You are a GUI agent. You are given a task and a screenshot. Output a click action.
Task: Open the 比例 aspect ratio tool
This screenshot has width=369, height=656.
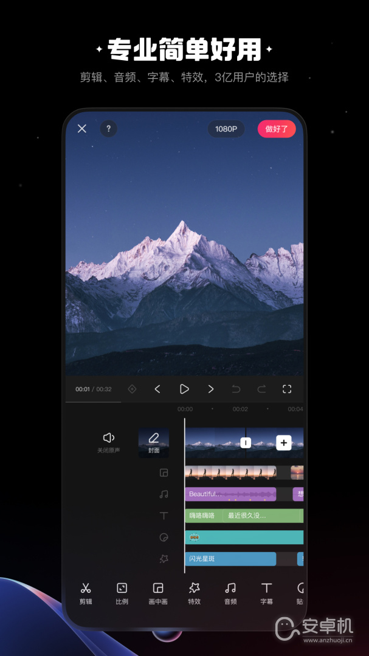point(122,593)
